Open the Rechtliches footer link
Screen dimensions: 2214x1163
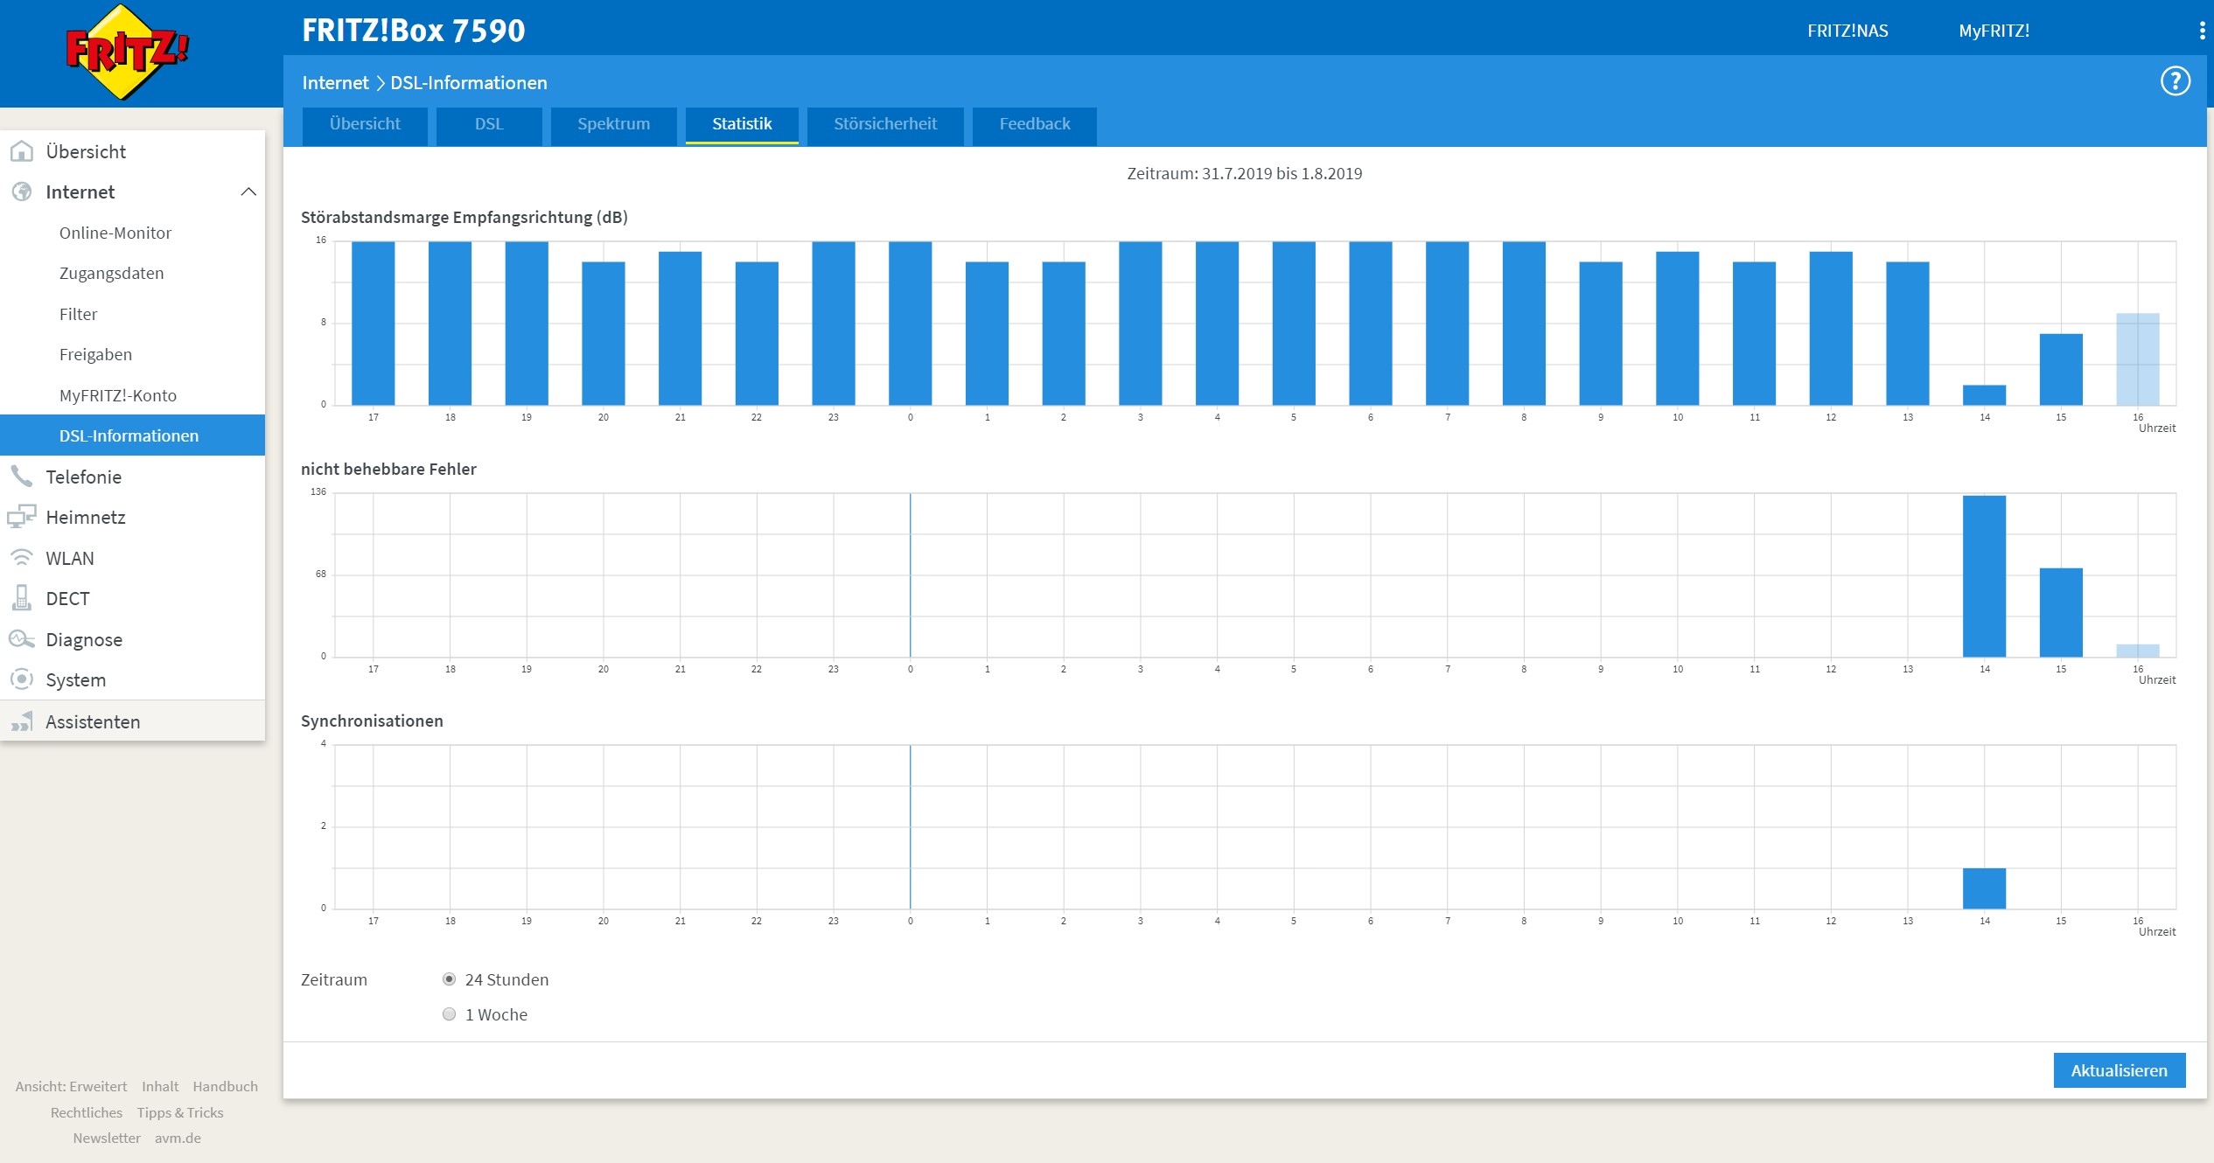coord(87,1112)
